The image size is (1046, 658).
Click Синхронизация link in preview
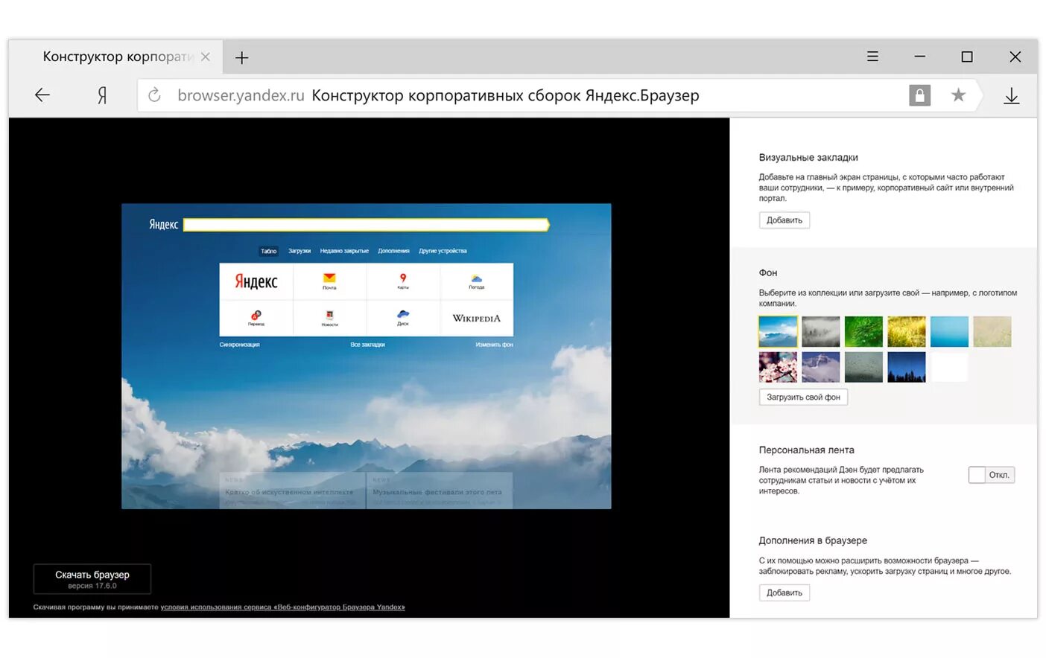[x=240, y=345]
